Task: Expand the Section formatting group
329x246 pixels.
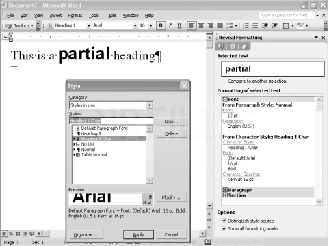Action: (225, 195)
